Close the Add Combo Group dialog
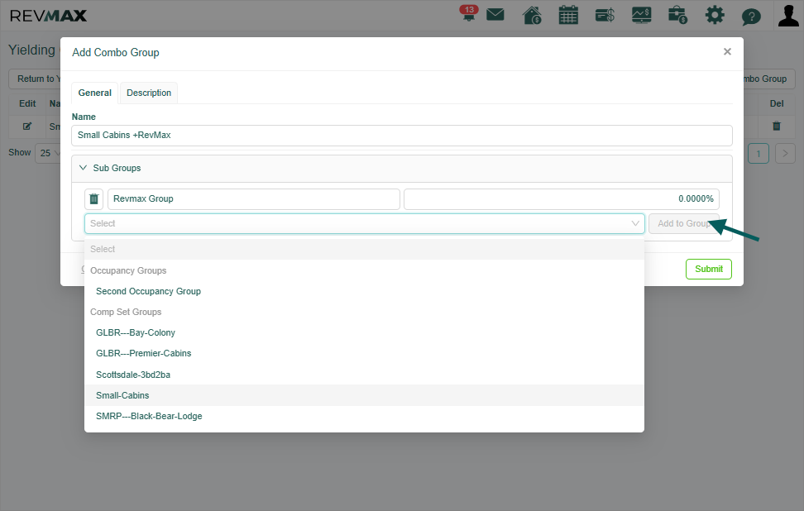 point(726,52)
